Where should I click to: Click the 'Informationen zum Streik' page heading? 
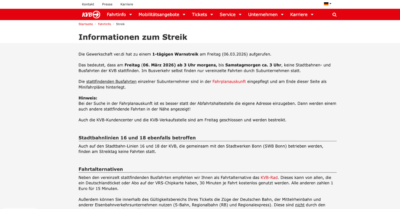click(133, 37)
